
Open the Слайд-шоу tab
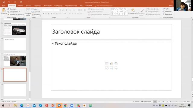click(58, 6)
